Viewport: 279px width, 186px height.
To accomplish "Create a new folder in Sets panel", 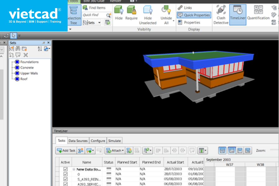I will point(24,49).
